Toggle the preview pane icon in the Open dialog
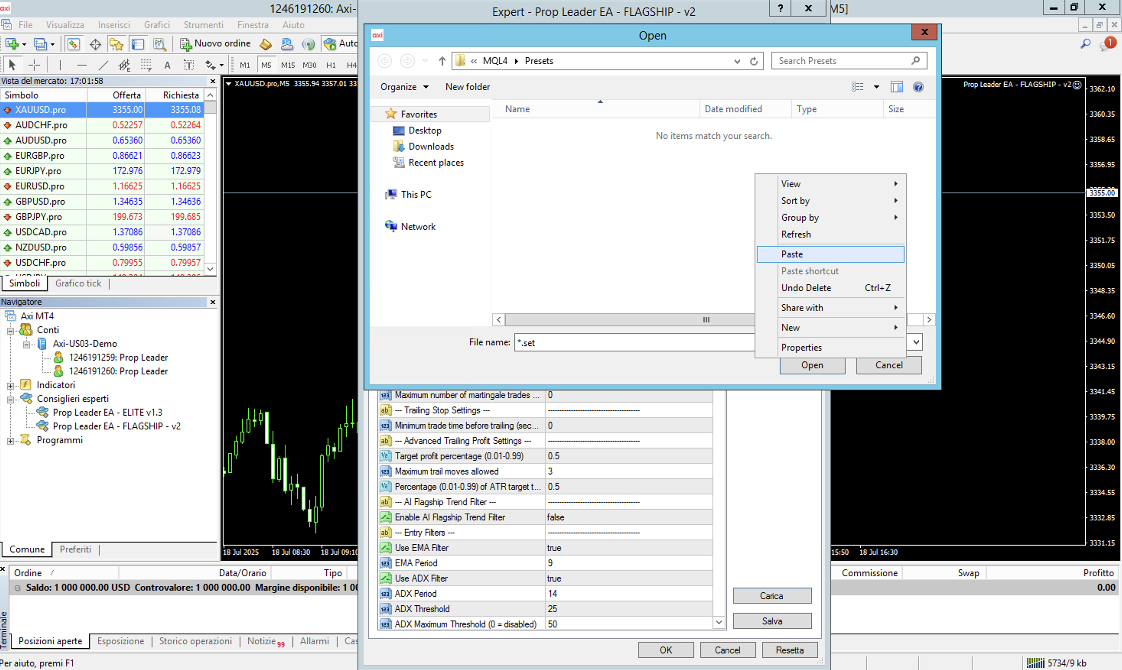 [x=896, y=87]
